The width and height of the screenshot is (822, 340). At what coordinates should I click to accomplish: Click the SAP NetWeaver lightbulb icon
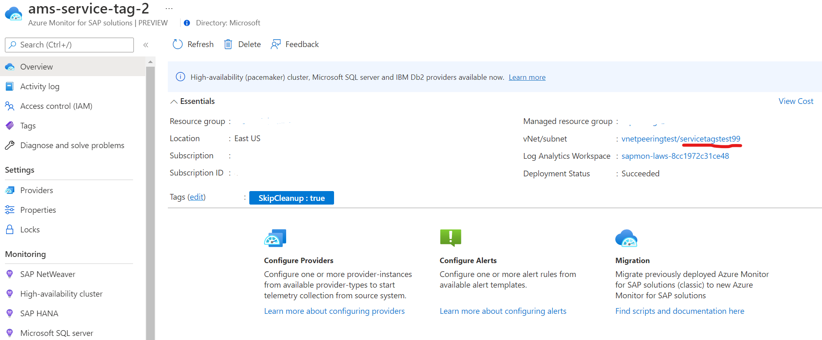click(10, 274)
